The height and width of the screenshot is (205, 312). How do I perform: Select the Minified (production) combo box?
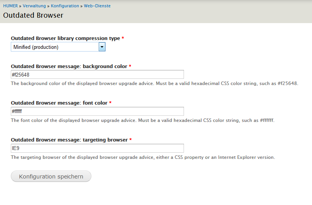pyautogui.click(x=58, y=47)
